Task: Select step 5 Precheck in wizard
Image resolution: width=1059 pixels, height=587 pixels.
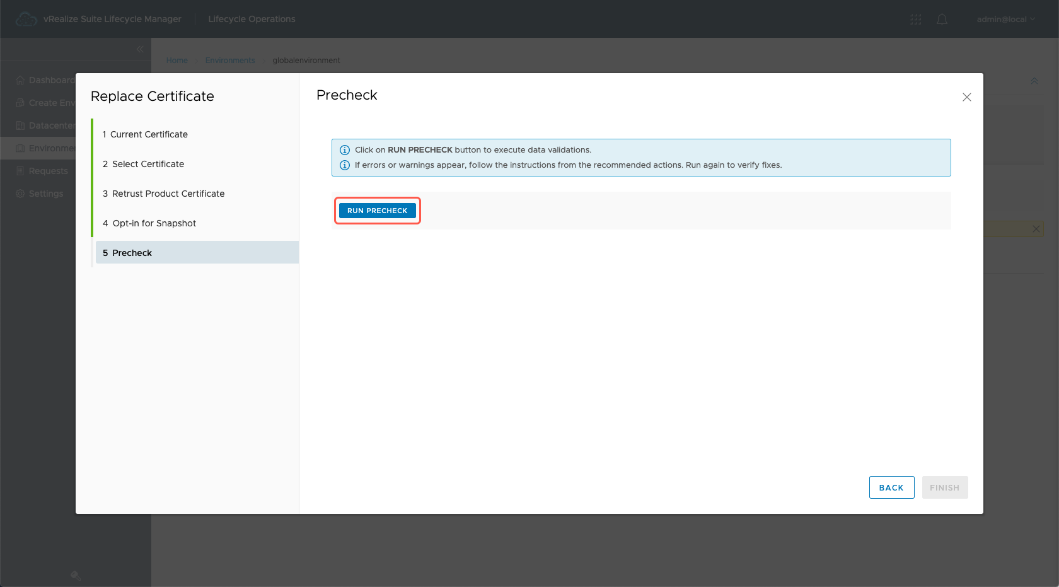Action: click(132, 253)
